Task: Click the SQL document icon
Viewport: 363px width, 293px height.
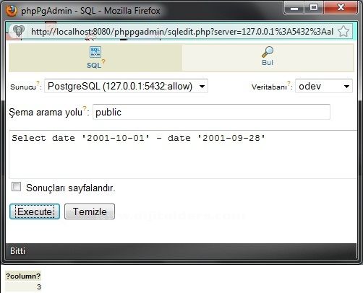Action: click(x=95, y=52)
